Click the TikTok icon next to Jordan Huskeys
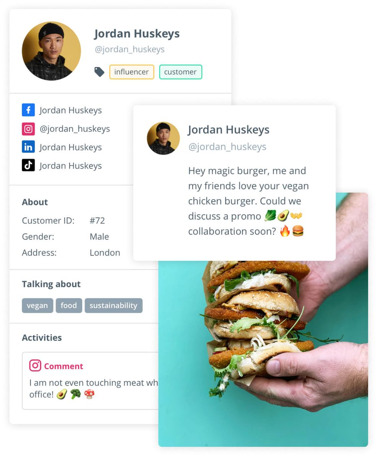This screenshot has width=392, height=457. click(28, 165)
